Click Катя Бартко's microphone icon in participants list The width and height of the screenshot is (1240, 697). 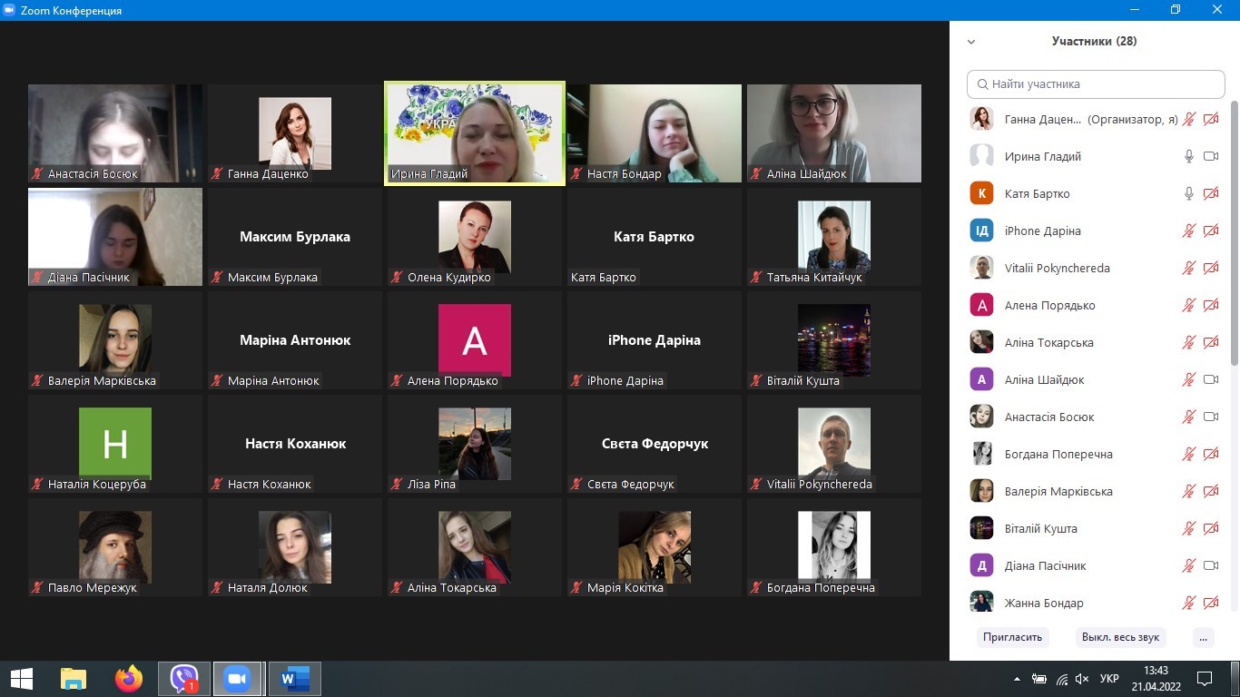pos(1188,193)
